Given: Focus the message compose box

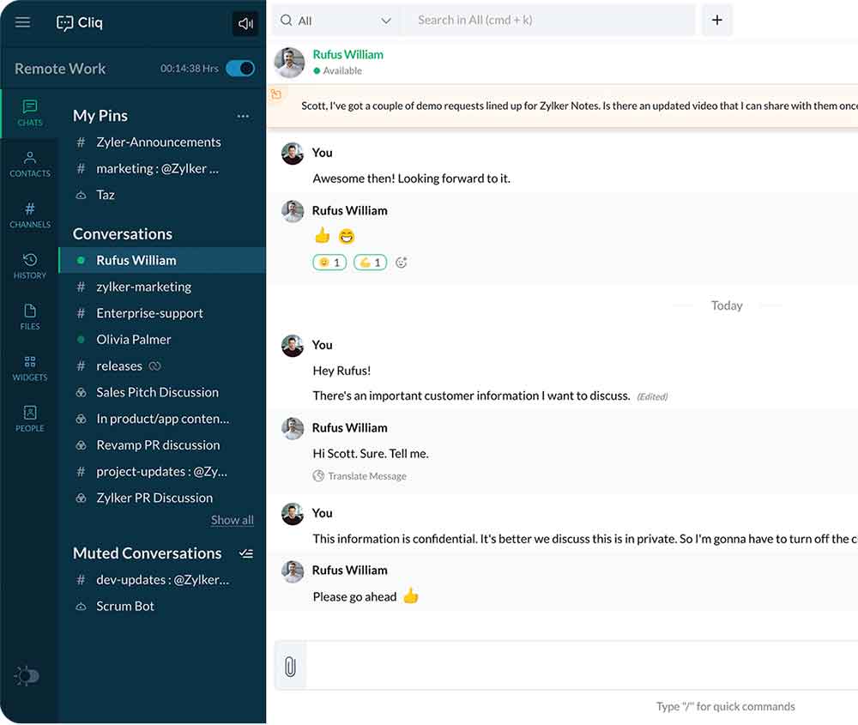Looking at the screenshot, I should coord(582,665).
